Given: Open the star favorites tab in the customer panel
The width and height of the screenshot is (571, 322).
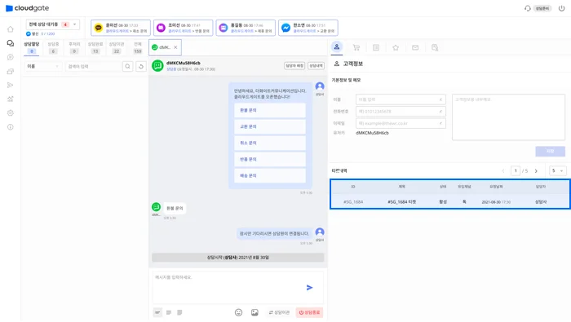Looking at the screenshot, I should pyautogui.click(x=396, y=47).
